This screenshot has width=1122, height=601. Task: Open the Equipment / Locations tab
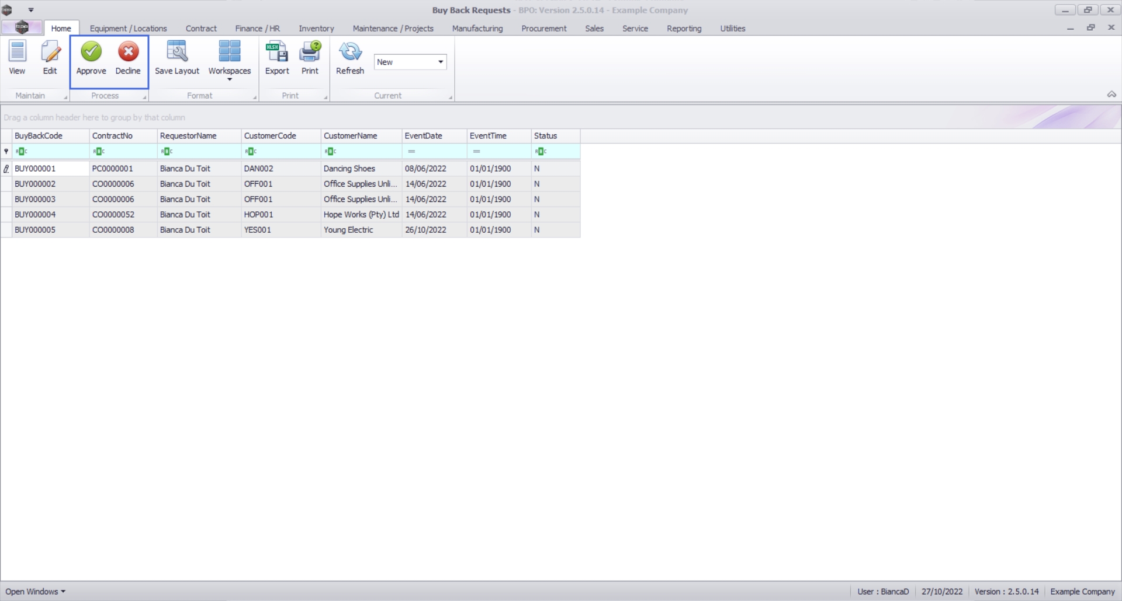pyautogui.click(x=128, y=28)
